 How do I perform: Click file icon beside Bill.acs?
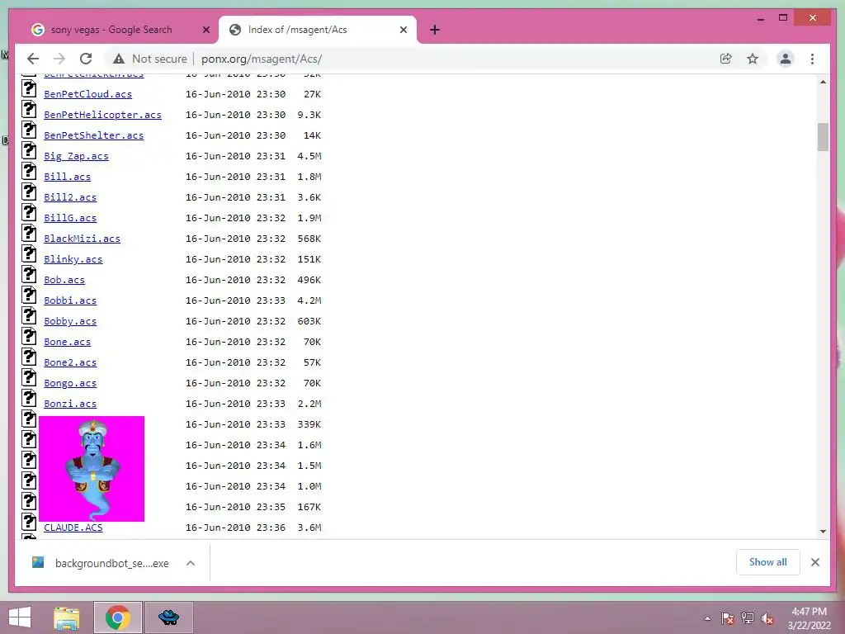pos(29,171)
